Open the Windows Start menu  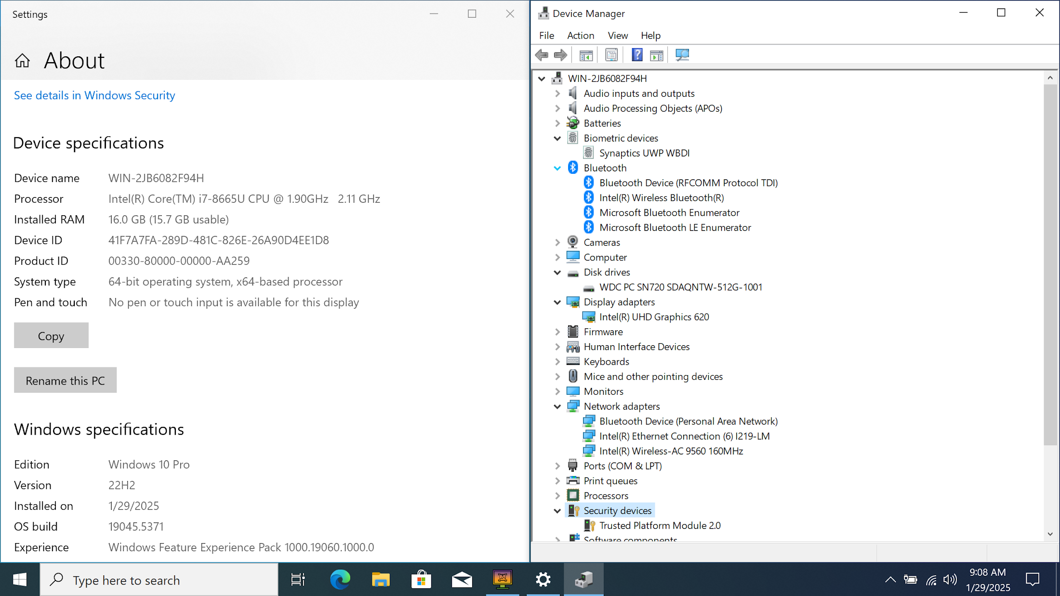pos(20,580)
